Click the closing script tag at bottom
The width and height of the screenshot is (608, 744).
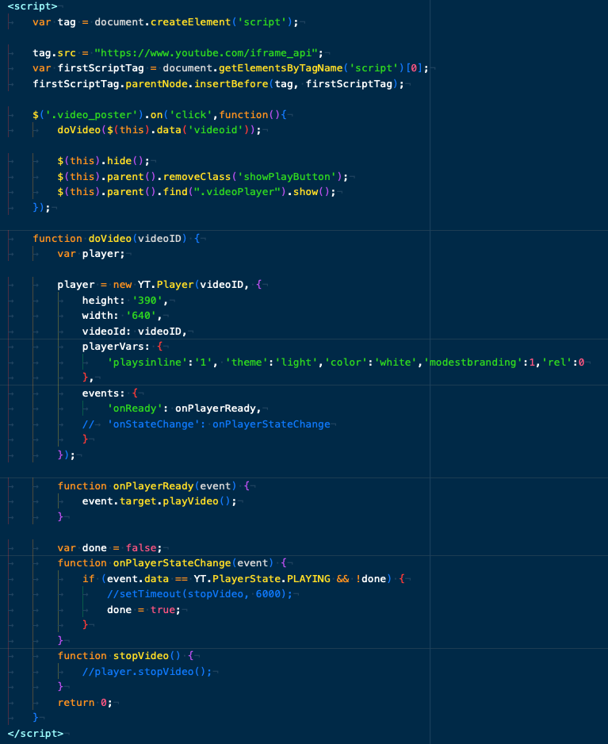coord(36,733)
